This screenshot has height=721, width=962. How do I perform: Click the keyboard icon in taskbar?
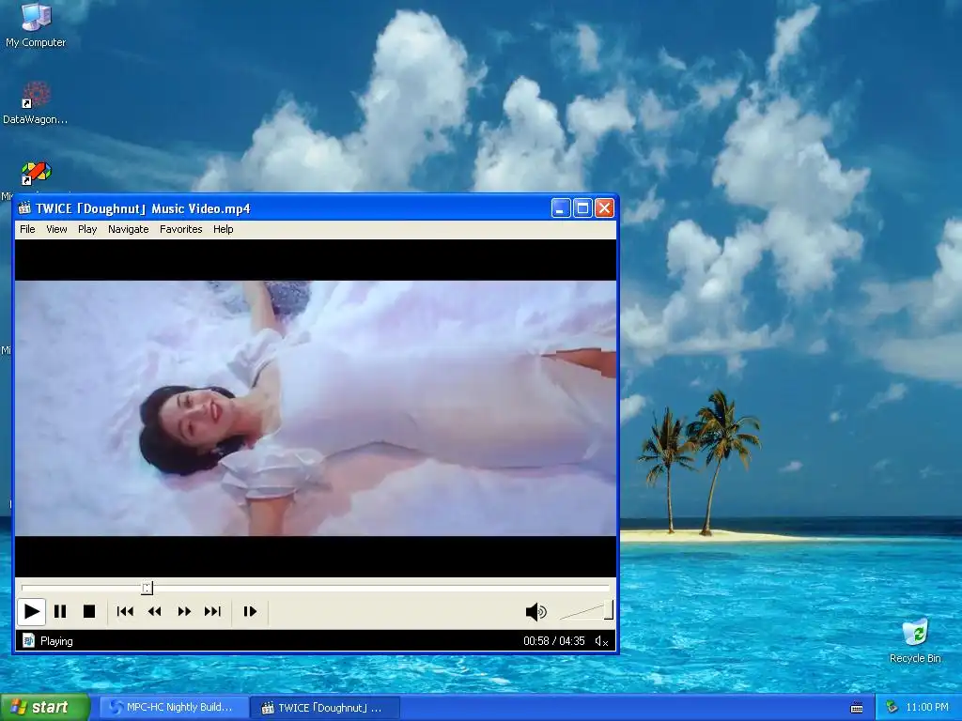click(857, 708)
